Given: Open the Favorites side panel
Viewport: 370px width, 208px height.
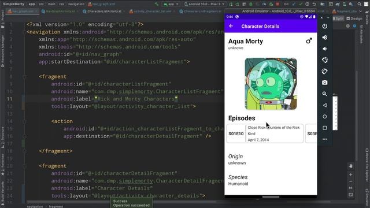Looking at the screenshot, I should click(x=2, y=165).
